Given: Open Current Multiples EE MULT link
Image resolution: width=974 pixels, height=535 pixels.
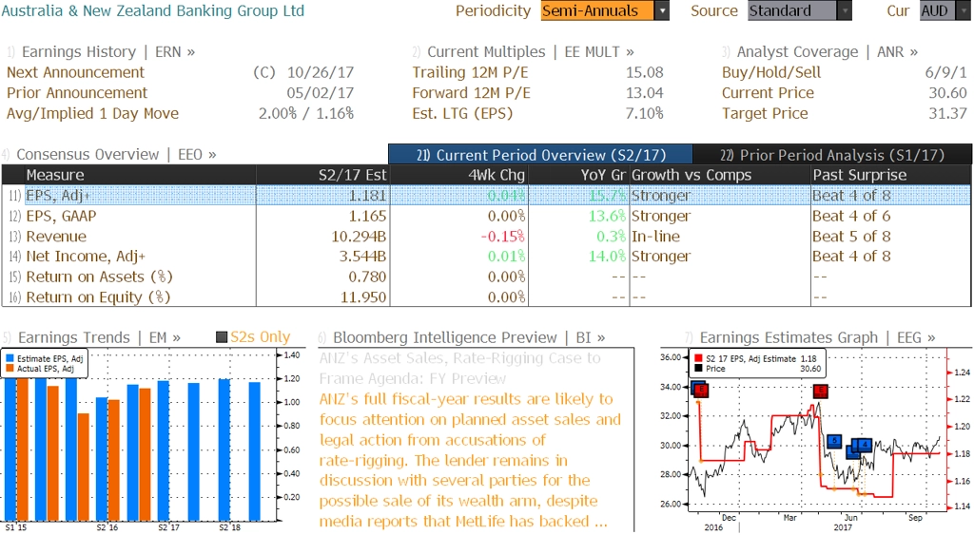Looking at the screenshot, I should [x=531, y=52].
